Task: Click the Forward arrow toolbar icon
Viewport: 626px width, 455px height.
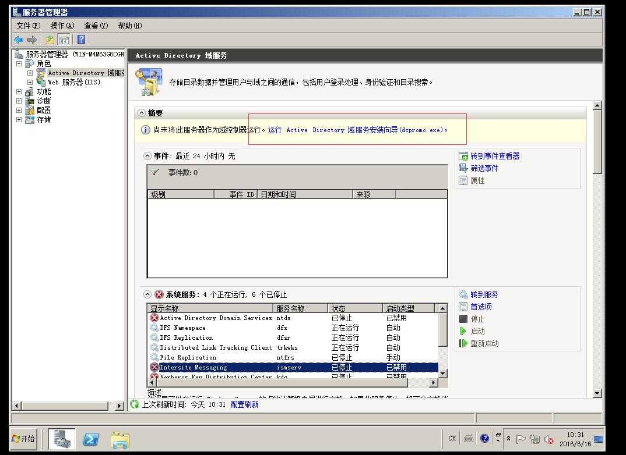Action: (32, 40)
